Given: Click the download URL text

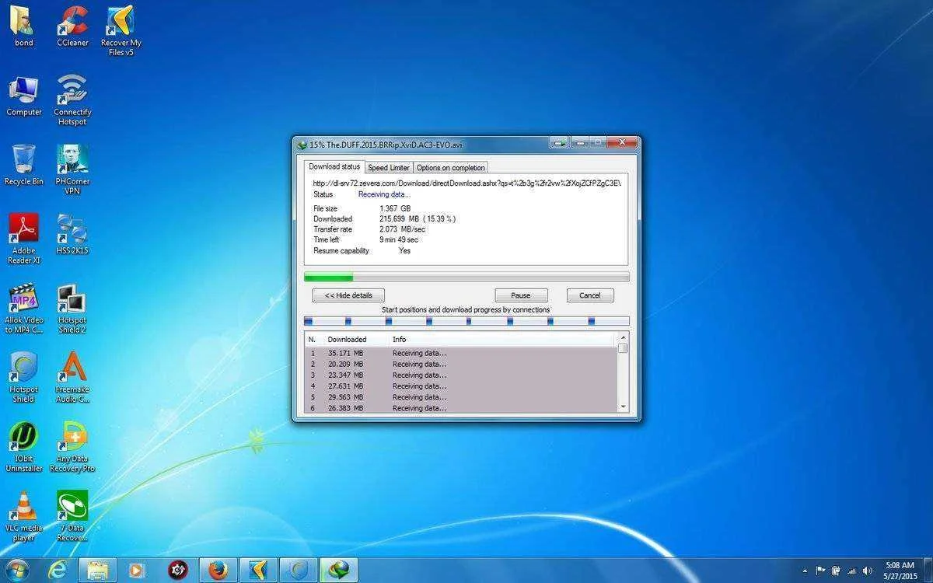Looking at the screenshot, I should point(466,183).
